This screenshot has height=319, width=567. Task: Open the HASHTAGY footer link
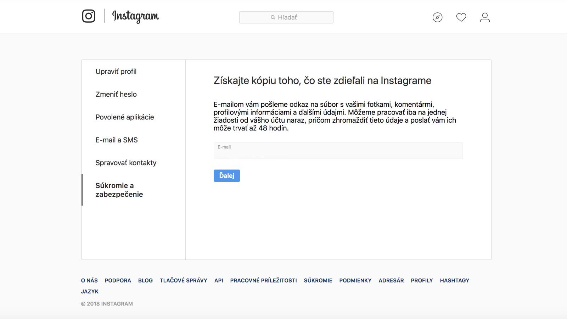pos(455,280)
